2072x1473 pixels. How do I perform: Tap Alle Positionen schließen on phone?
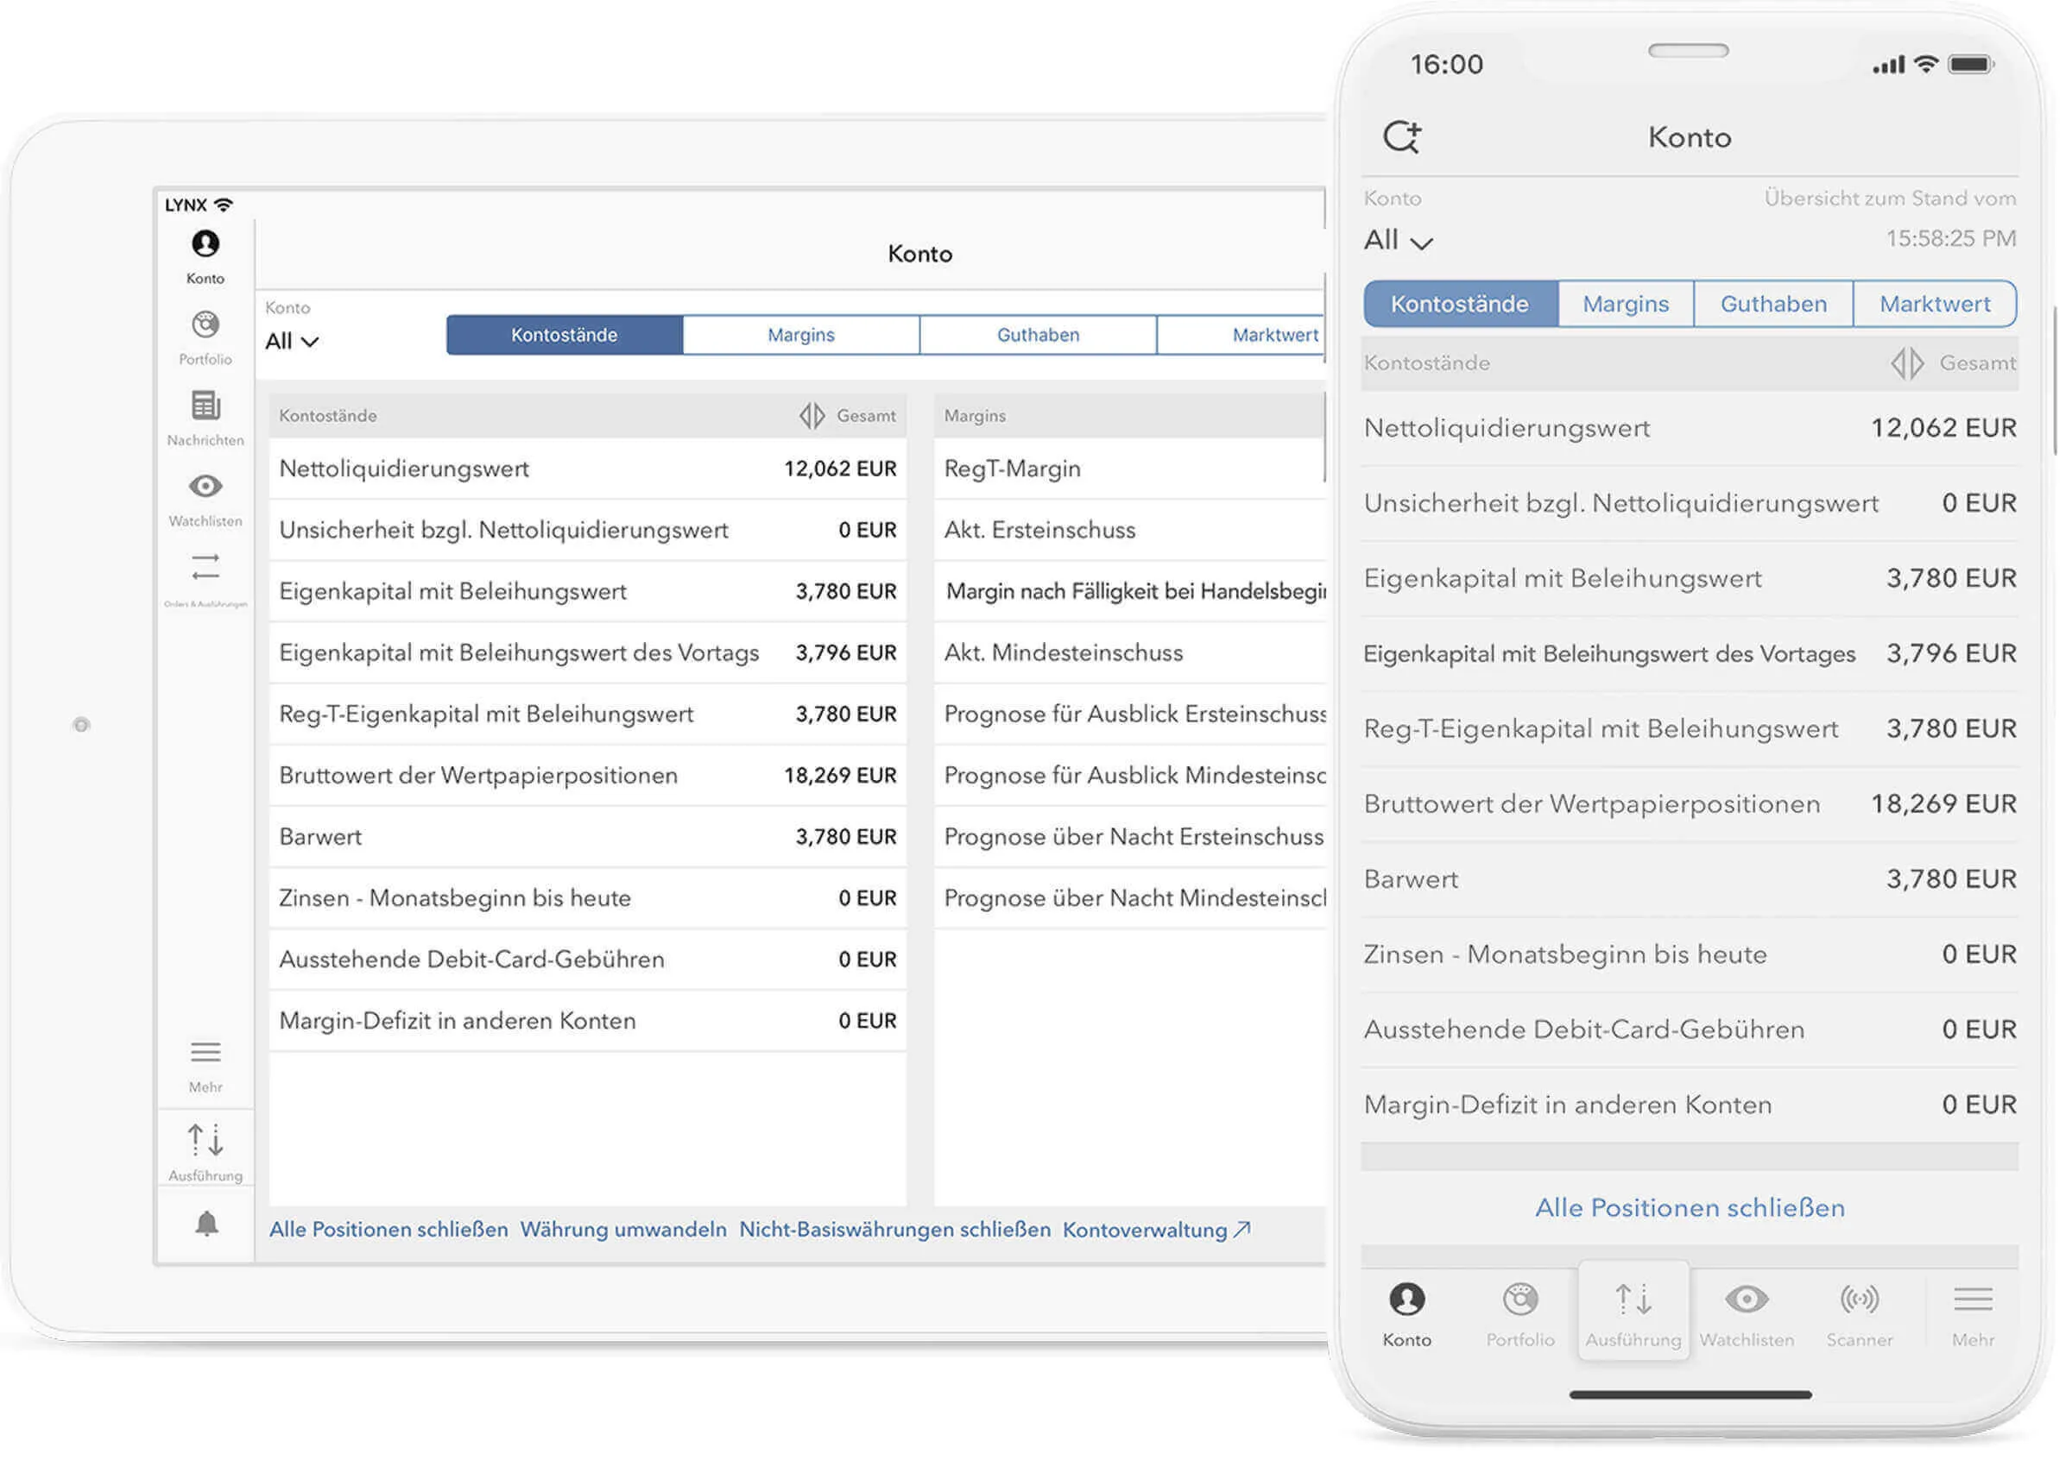1690,1208
